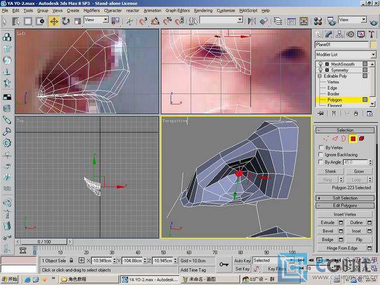Switch to the Hierarchy panel tab
The height and width of the screenshot is (285, 380).
(x=340, y=34)
